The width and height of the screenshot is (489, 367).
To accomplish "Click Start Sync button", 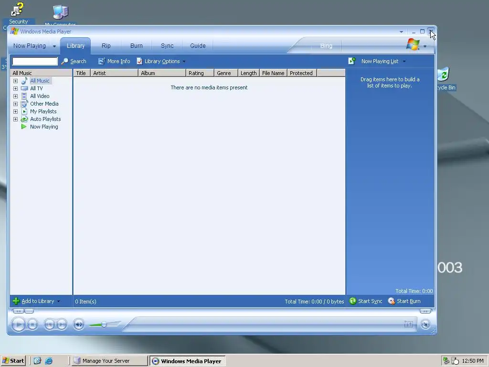I will click(366, 301).
